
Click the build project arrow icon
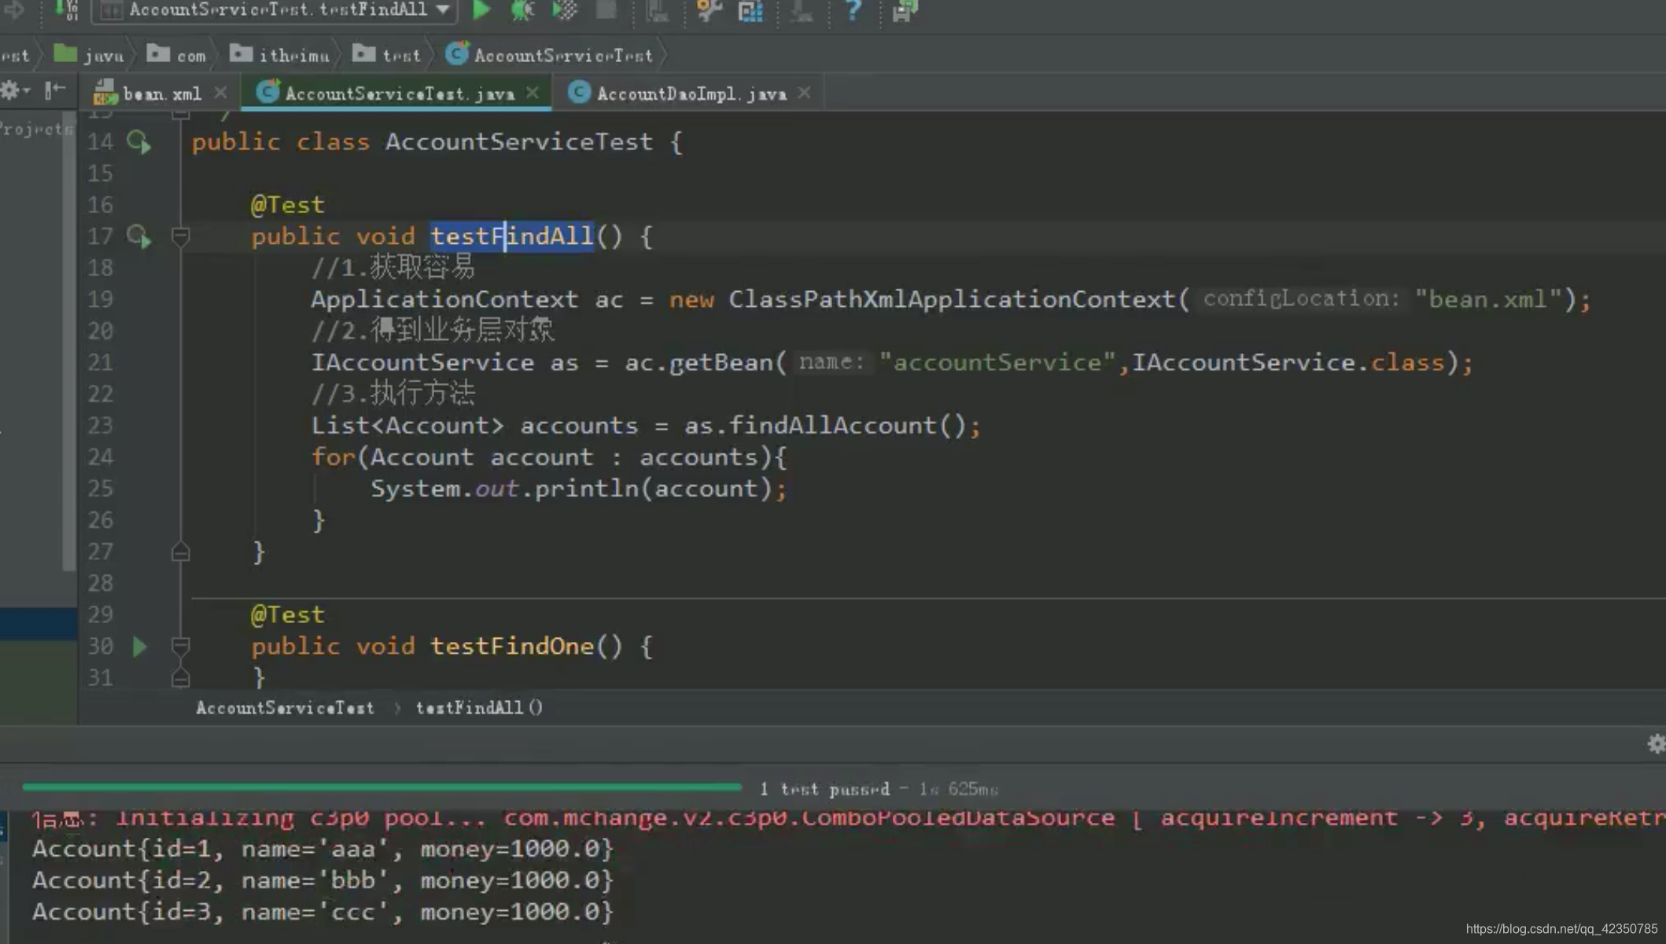point(66,9)
